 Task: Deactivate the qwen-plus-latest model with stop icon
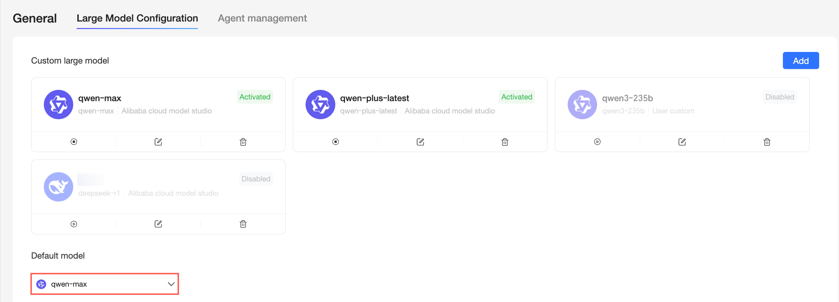click(x=336, y=142)
